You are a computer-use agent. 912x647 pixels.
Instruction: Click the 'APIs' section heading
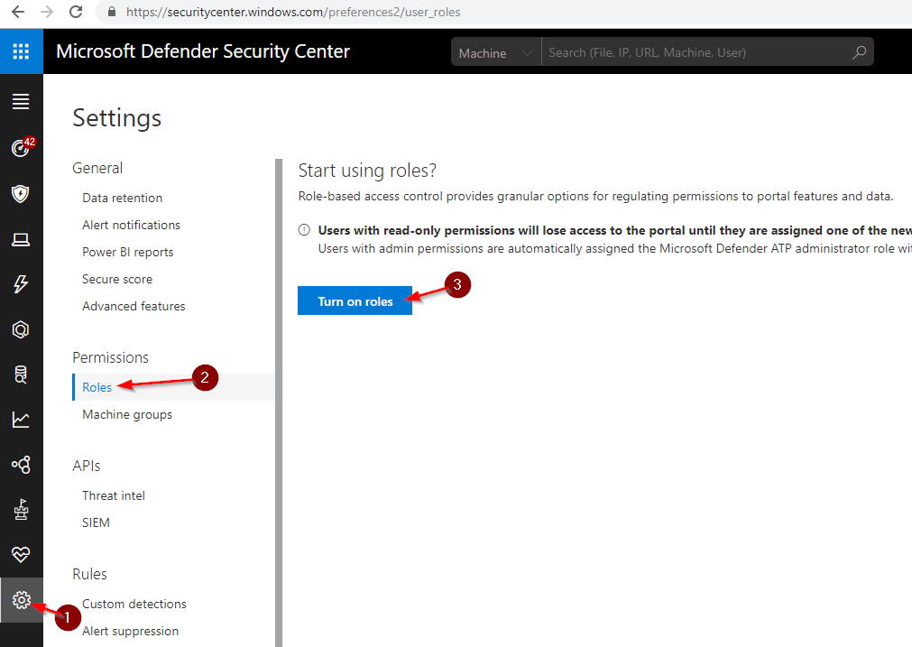(86, 466)
